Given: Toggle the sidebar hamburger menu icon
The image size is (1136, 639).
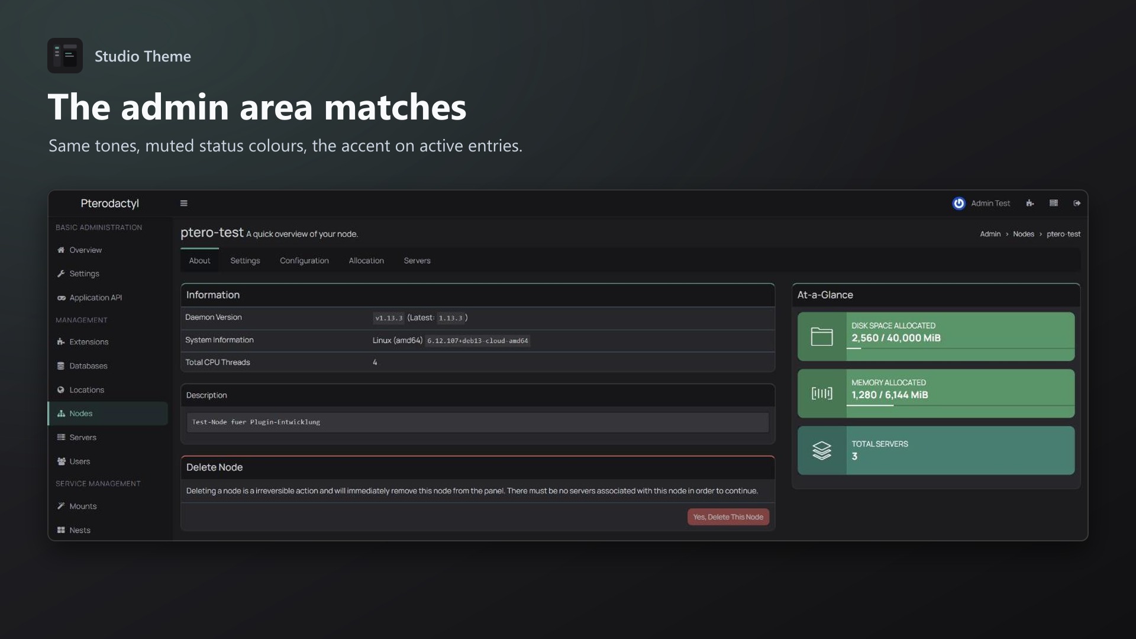Looking at the screenshot, I should (x=184, y=203).
